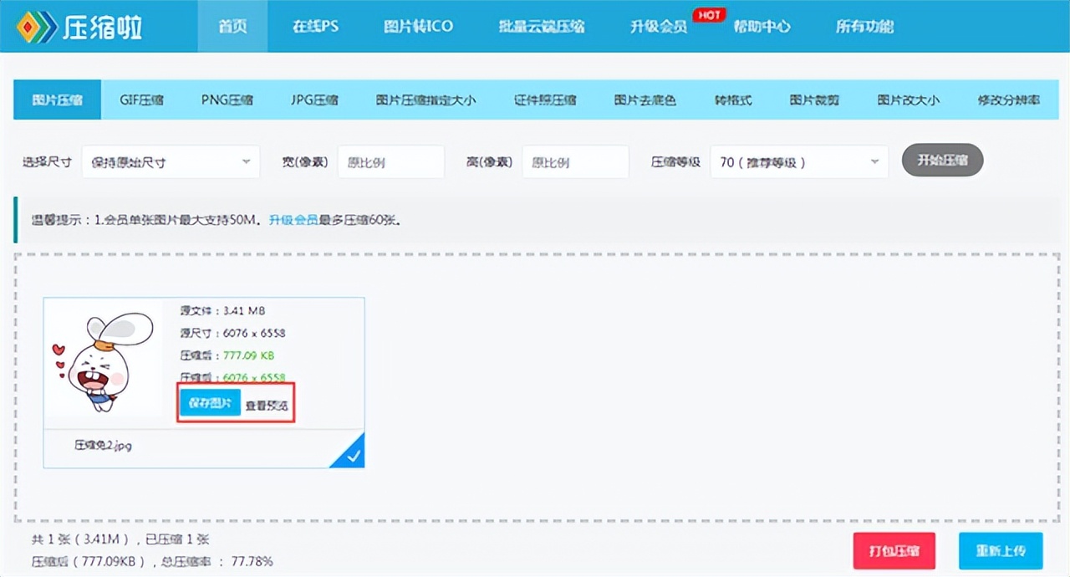The width and height of the screenshot is (1070, 577).
Task: Switch to the 证件照压缩 tab
Action: (x=544, y=99)
